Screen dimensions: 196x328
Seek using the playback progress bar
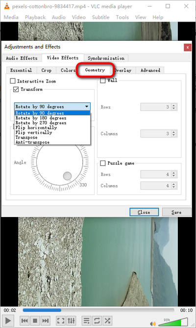coord(98,310)
